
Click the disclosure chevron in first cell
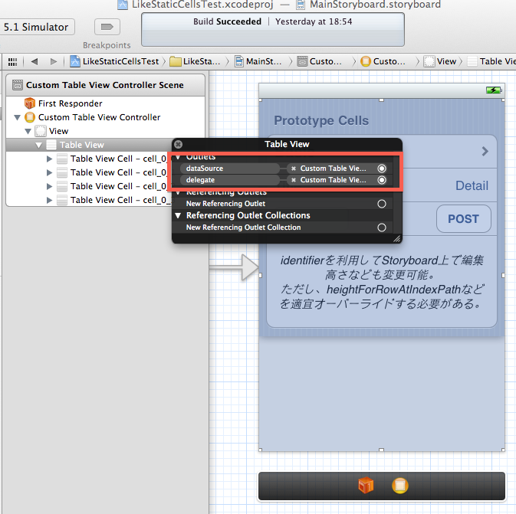click(485, 151)
